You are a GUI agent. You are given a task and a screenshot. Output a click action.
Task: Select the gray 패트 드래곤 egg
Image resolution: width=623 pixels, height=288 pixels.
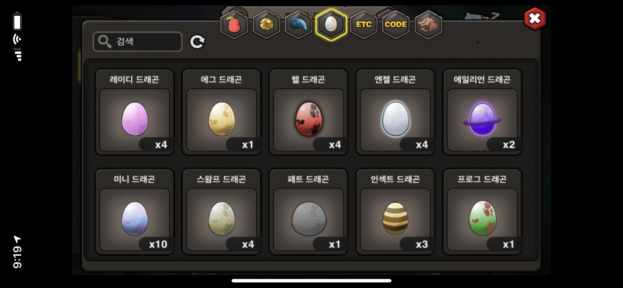pos(308,212)
